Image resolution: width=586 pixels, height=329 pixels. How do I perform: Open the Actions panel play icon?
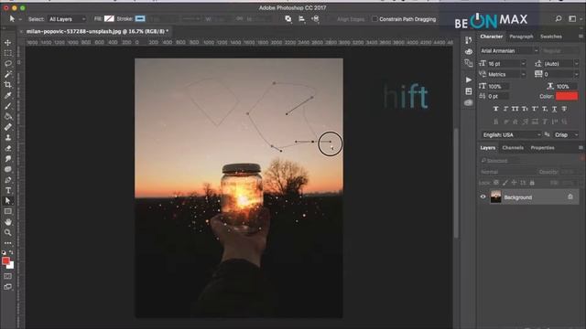[x=469, y=80]
